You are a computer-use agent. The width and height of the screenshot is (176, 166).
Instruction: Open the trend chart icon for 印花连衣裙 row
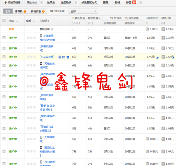coord(64,57)
